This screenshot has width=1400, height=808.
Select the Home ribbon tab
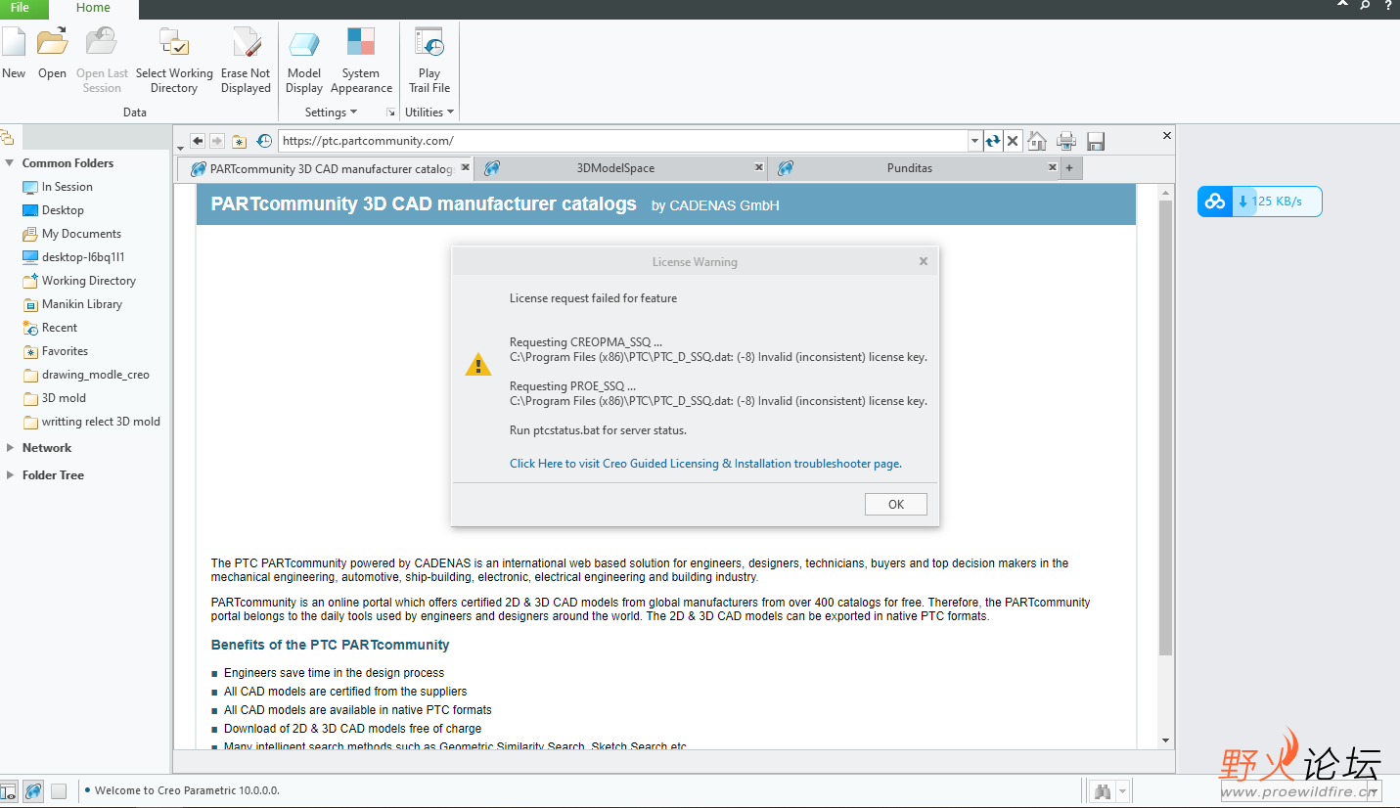pos(93,8)
